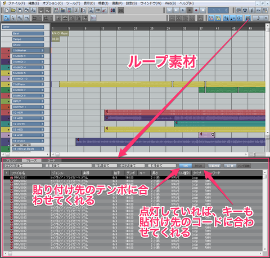The height and width of the screenshot is (258, 270).
Task: Click the Save floppy disk icon
Action: point(20,10)
